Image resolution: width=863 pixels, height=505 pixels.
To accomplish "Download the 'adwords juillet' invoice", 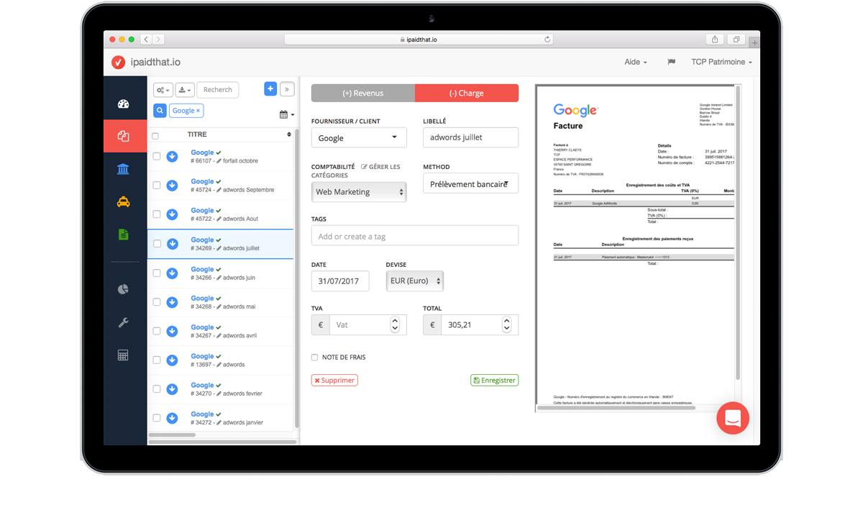I will click(172, 244).
